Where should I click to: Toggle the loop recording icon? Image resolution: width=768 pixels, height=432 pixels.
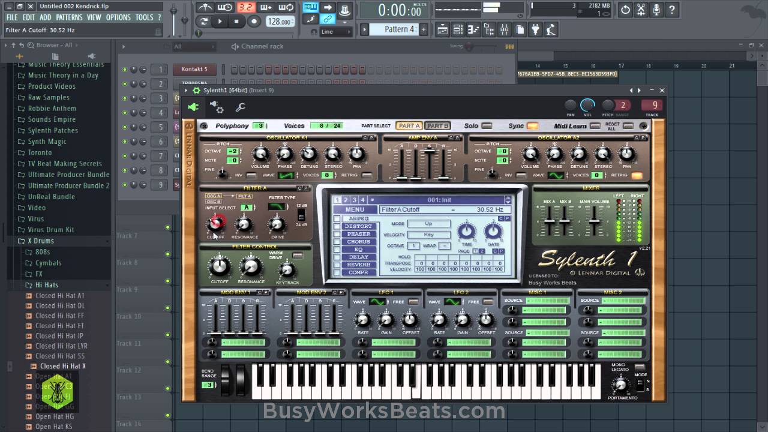point(287,8)
